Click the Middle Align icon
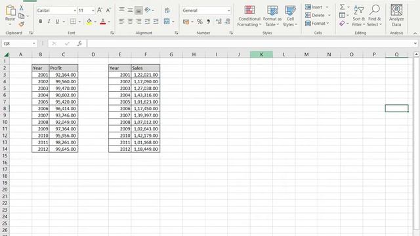Screen dimensions: 420x236 tap(130, 10)
